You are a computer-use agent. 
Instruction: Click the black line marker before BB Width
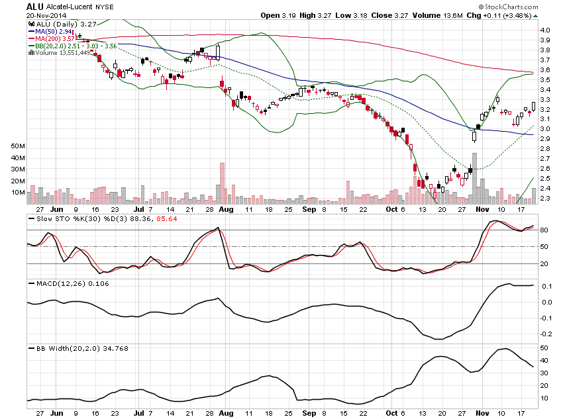(32, 348)
